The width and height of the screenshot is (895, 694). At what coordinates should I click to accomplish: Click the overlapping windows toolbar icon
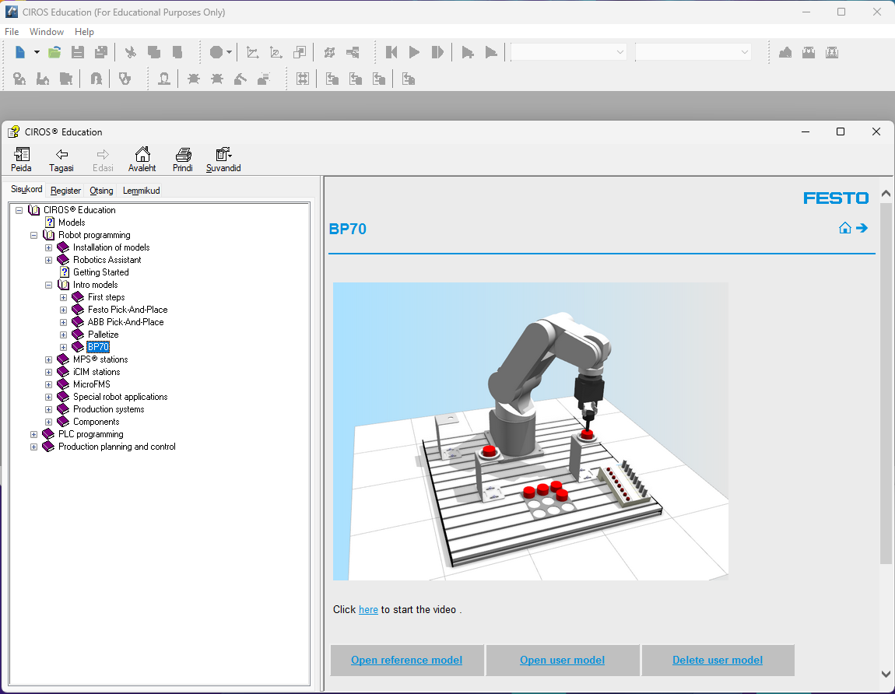coord(300,52)
